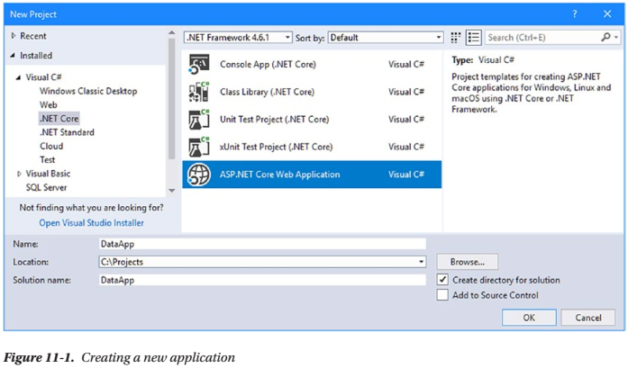This screenshot has width=628, height=368.
Task: Switch to small icons grid view
Action: [x=455, y=38]
